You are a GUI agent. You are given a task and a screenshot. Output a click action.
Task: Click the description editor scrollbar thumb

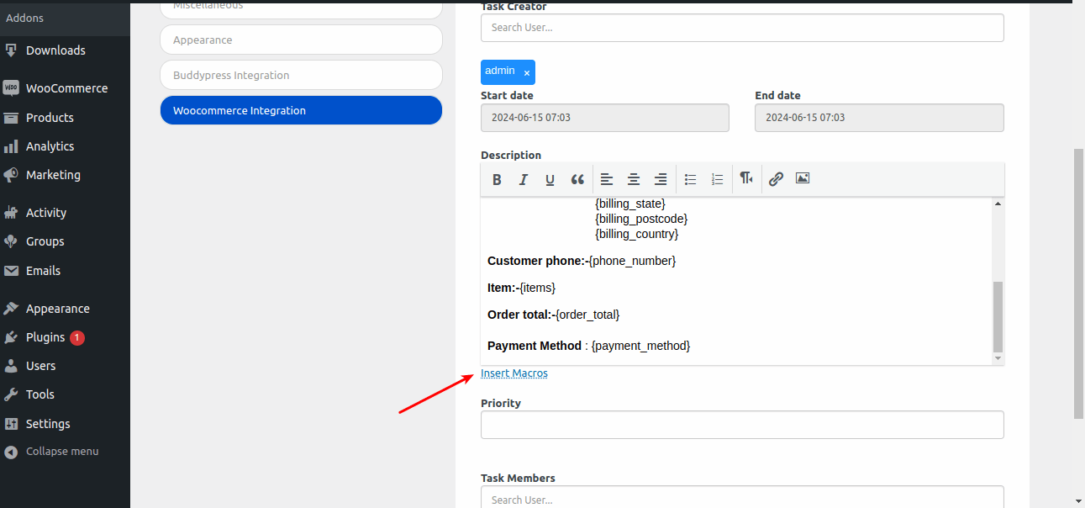(x=998, y=317)
